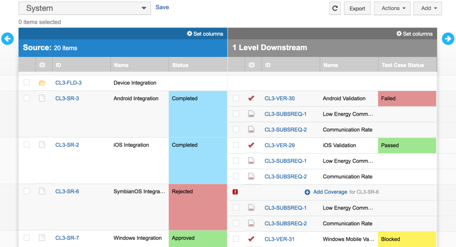Click the red alert icon for CL3-SR-6
Screen dimensions: 456x247
pos(236,192)
